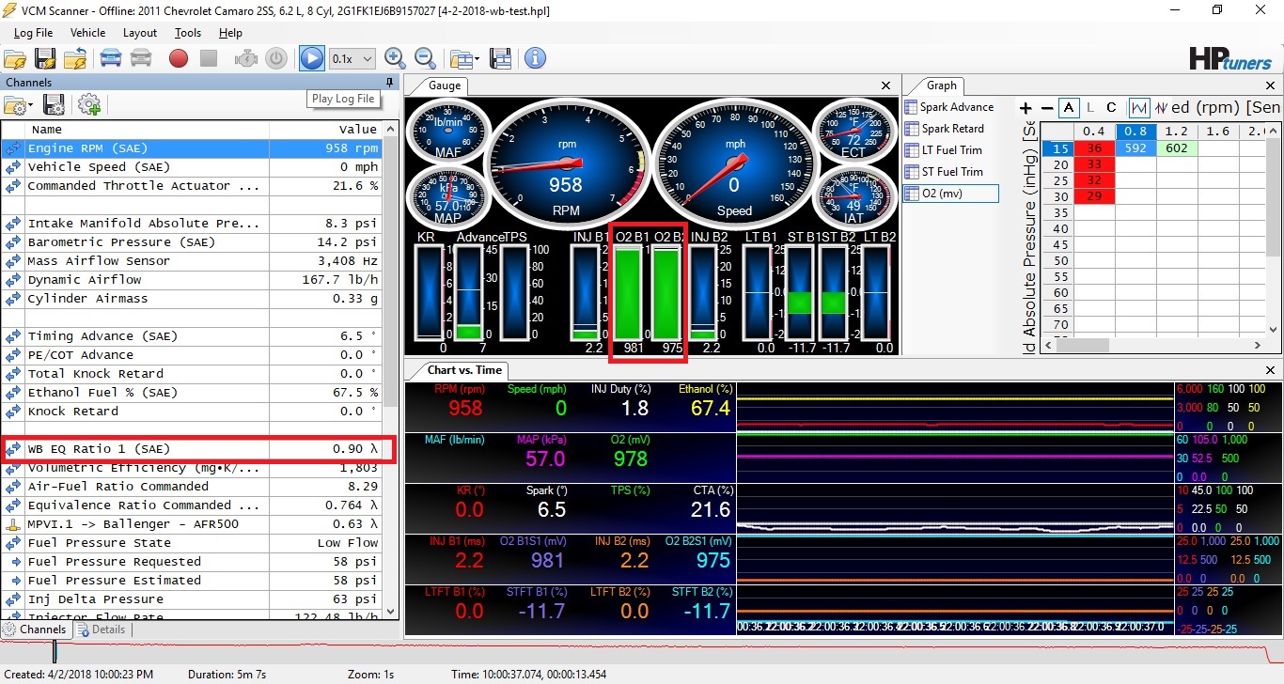The image size is (1284, 684).
Task: Click the save channels config icon
Action: click(x=55, y=104)
